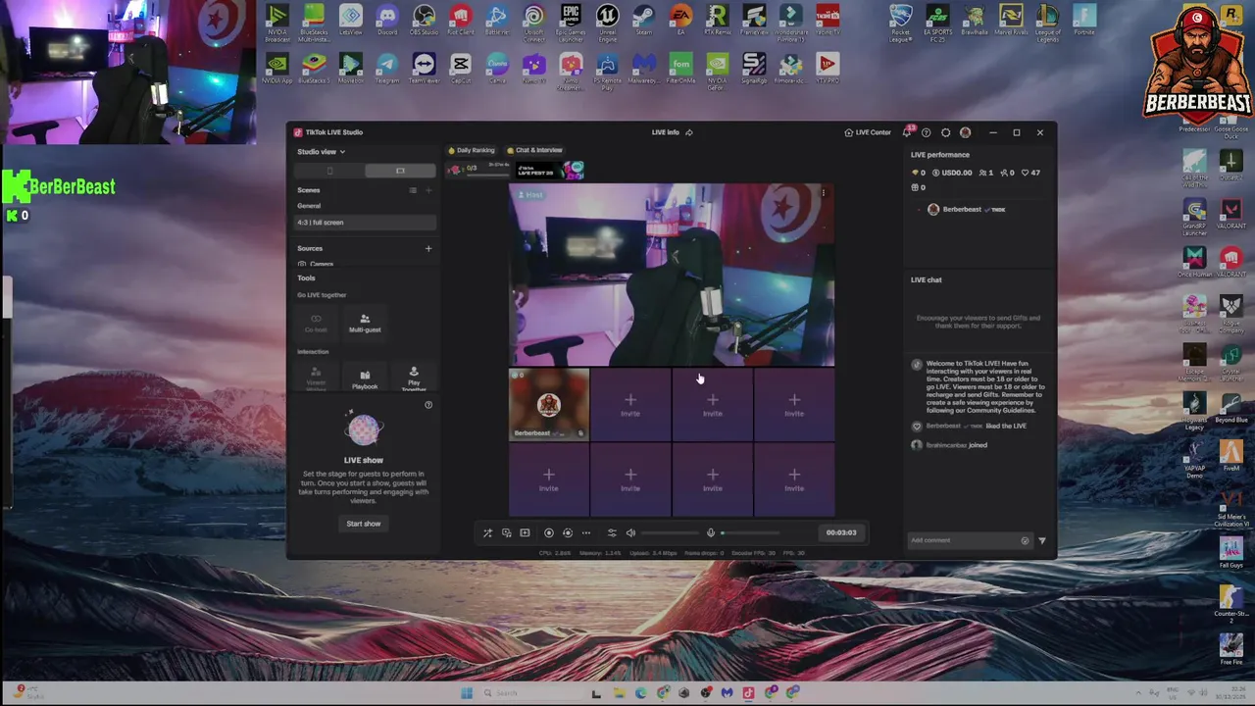Open the help question mark in title bar

pyautogui.click(x=926, y=132)
